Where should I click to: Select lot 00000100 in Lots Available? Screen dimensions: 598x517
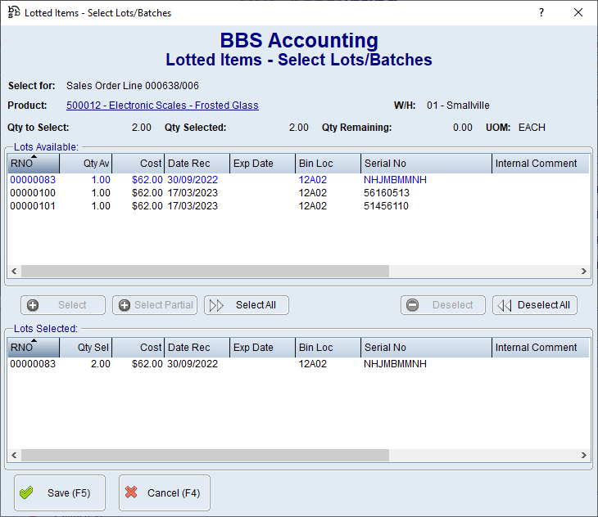click(33, 193)
